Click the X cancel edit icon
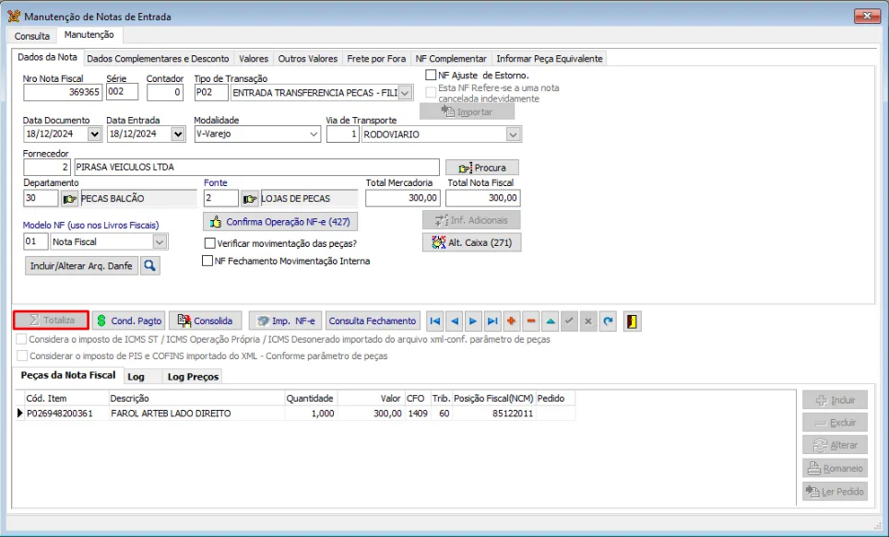The height and width of the screenshot is (537, 889). pyautogui.click(x=588, y=321)
